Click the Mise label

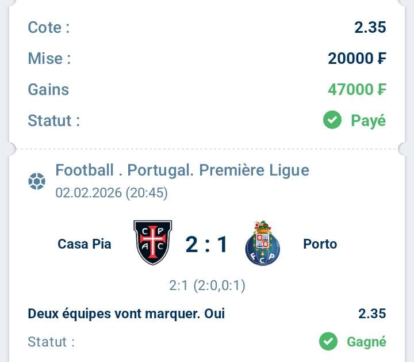49,58
